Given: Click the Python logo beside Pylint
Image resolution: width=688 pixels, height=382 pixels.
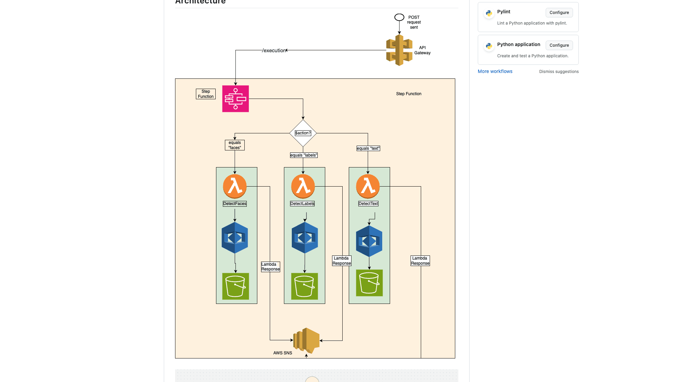Looking at the screenshot, I should [x=489, y=13].
